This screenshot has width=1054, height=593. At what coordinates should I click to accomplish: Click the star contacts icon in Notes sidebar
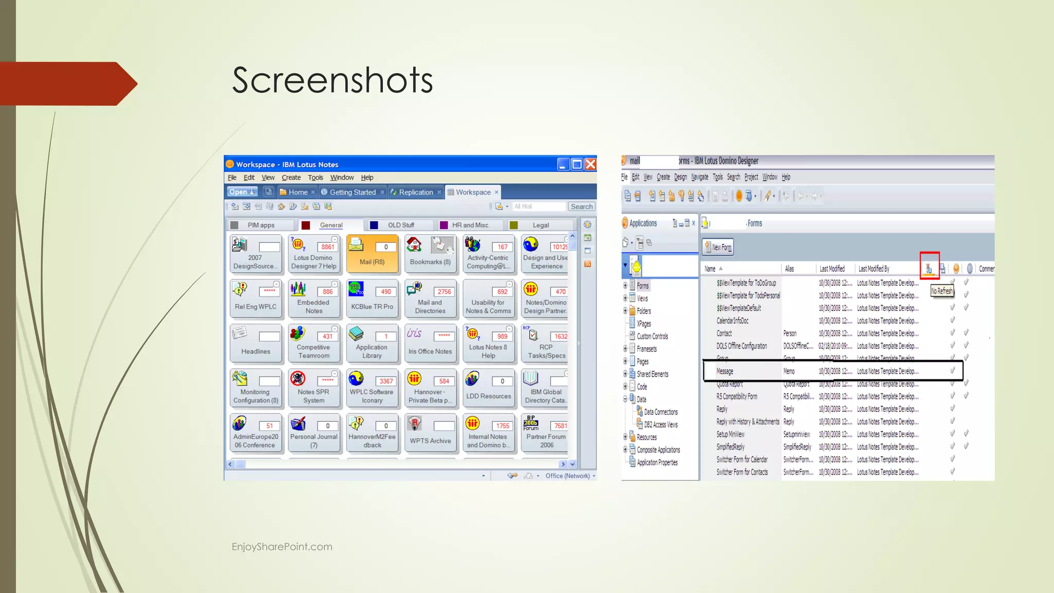click(587, 224)
